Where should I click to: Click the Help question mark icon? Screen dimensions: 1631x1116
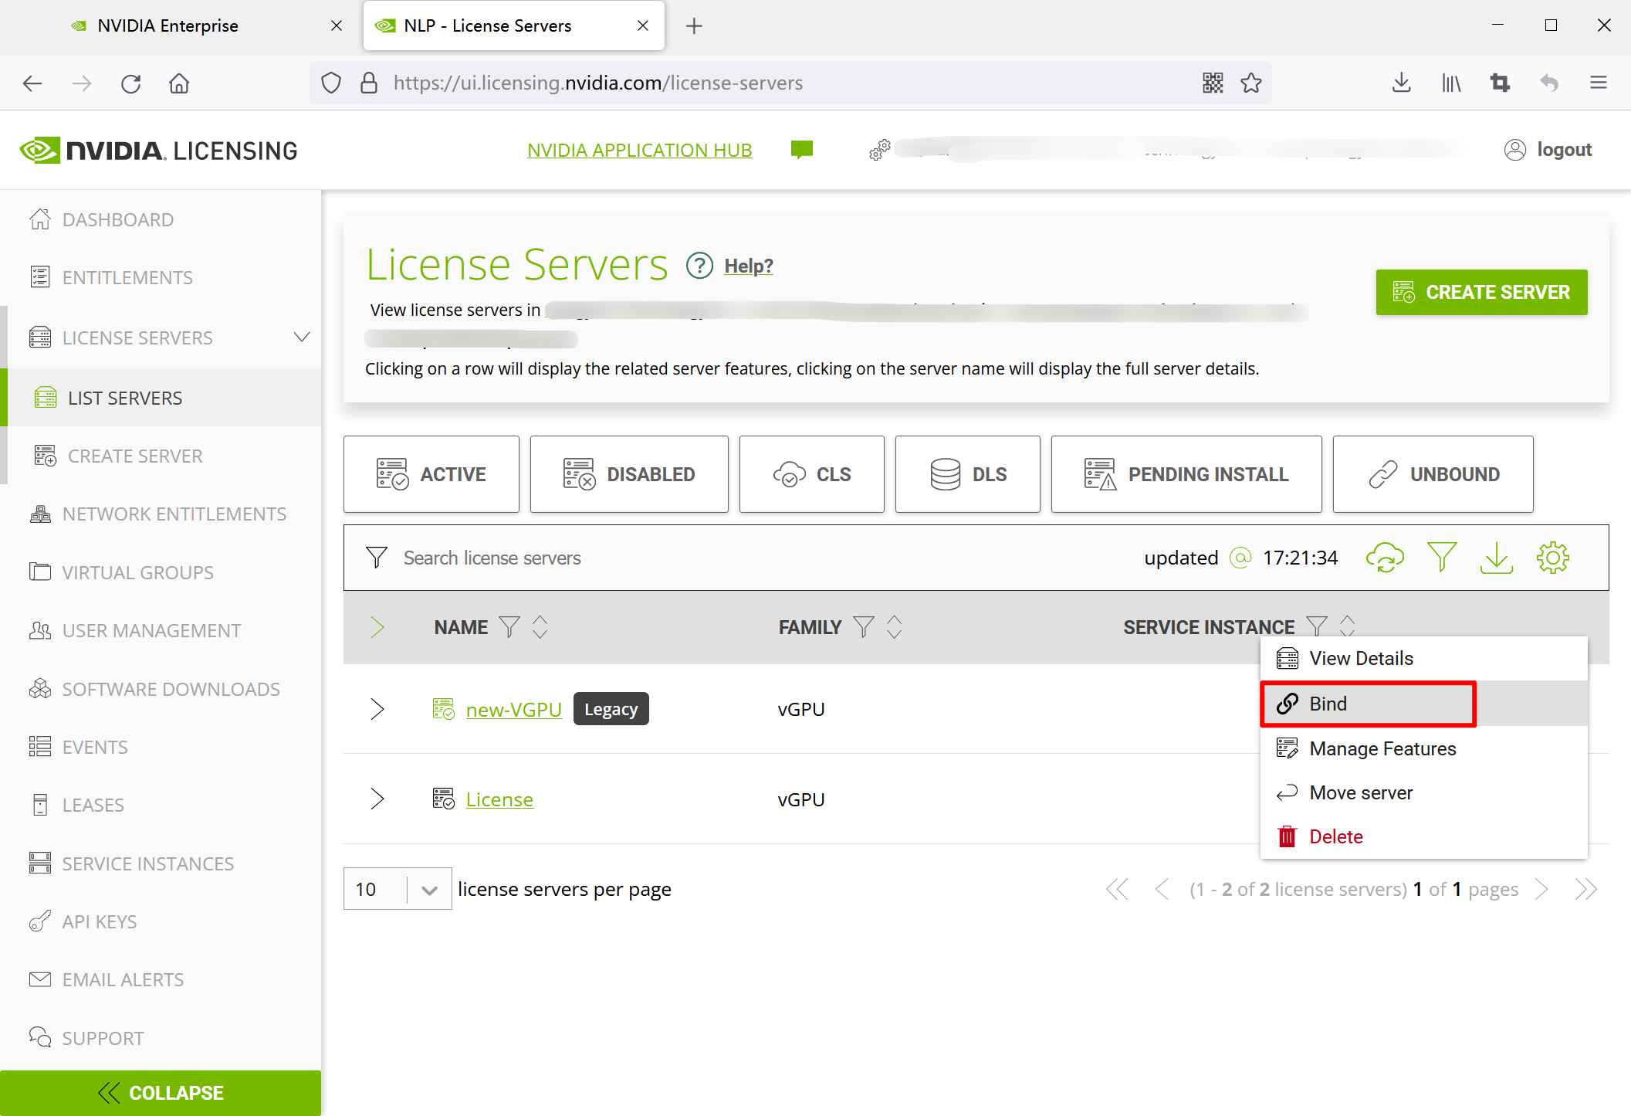click(x=699, y=266)
